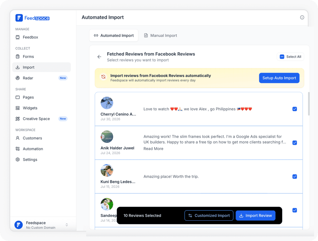Screen dimensions: 318x241
Task: Open Radar in the sidebar
Action: click(42, 78)
